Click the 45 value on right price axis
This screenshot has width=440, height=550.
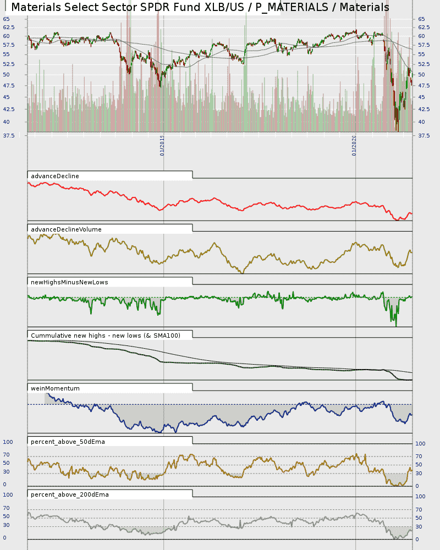[421, 97]
